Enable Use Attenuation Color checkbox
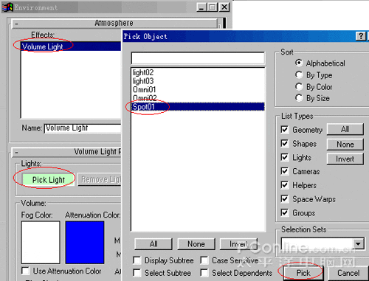Screen dimensions: 369x281 (25, 271)
